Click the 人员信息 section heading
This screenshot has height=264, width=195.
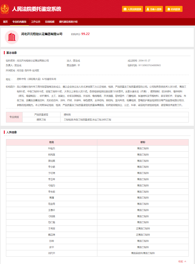(12, 132)
